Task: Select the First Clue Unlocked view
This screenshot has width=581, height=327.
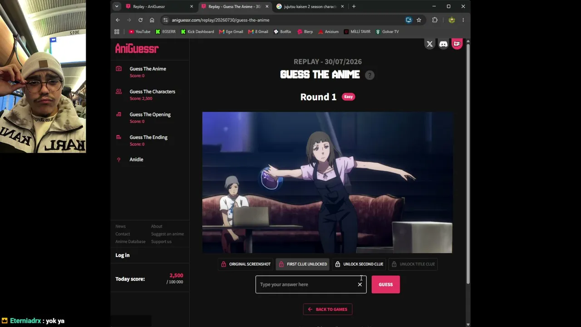Action: (303, 264)
